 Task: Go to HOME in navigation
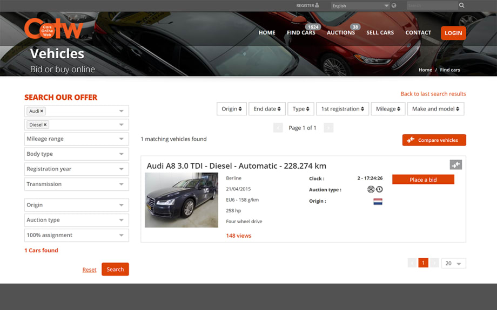267,32
